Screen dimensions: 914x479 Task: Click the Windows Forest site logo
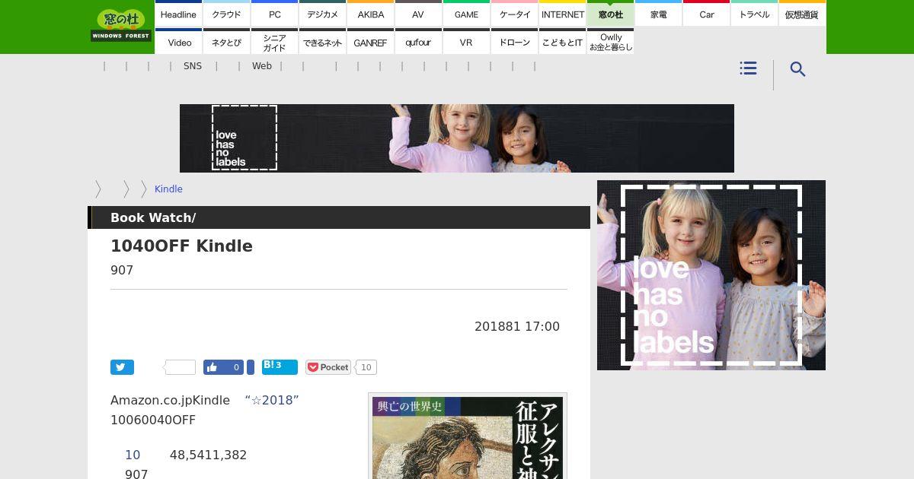(x=120, y=25)
